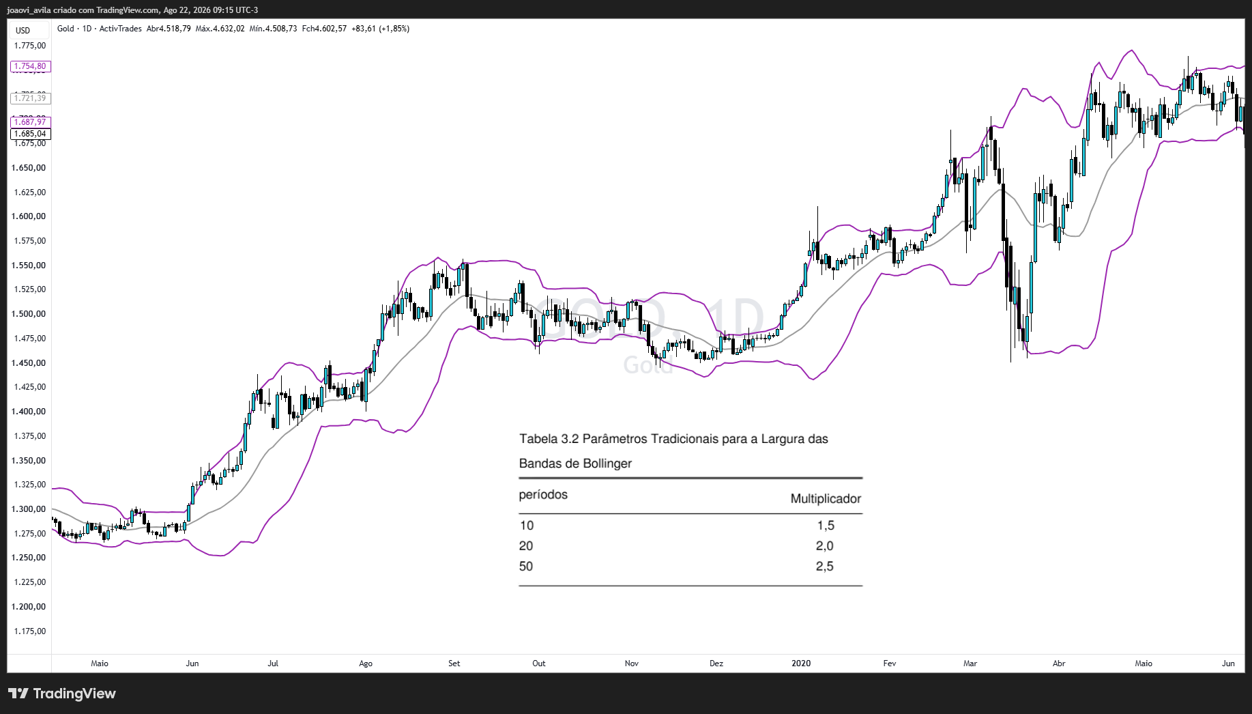Select the low value Mín.4.508,73
This screenshot has width=1252, height=714.
(x=273, y=29)
